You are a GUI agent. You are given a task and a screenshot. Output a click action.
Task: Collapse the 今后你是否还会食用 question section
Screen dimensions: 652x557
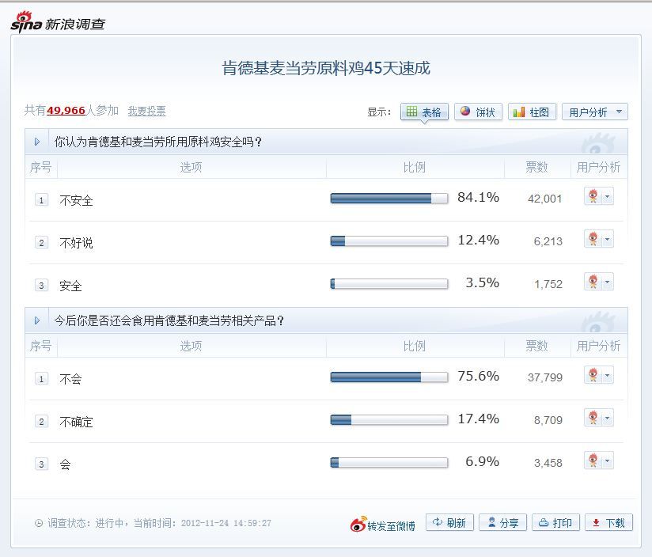[37, 320]
